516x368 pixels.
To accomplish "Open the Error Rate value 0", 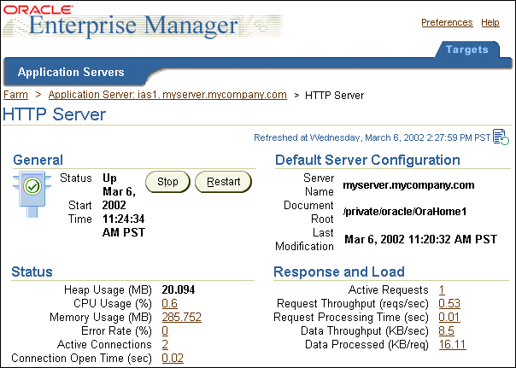I will [165, 330].
